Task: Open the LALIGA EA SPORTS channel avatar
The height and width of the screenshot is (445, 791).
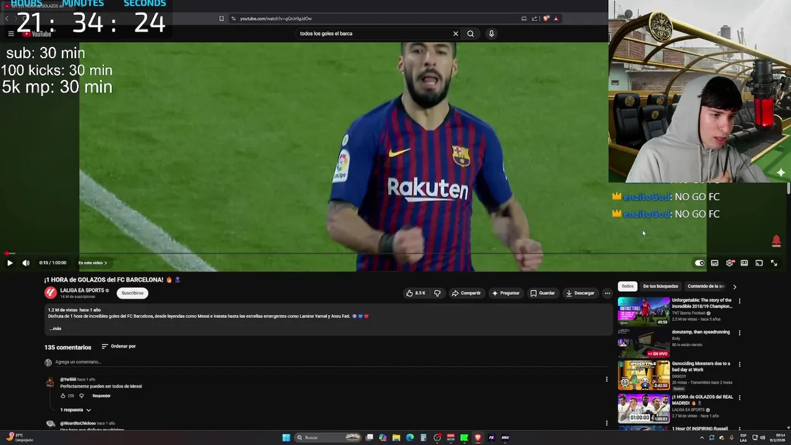Action: (51, 293)
